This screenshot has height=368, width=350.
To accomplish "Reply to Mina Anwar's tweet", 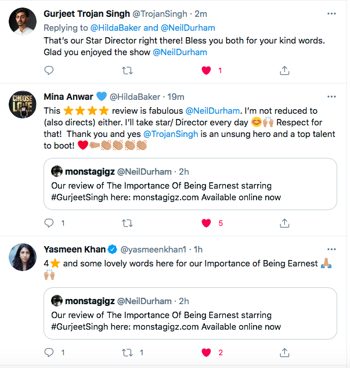I will (x=49, y=223).
